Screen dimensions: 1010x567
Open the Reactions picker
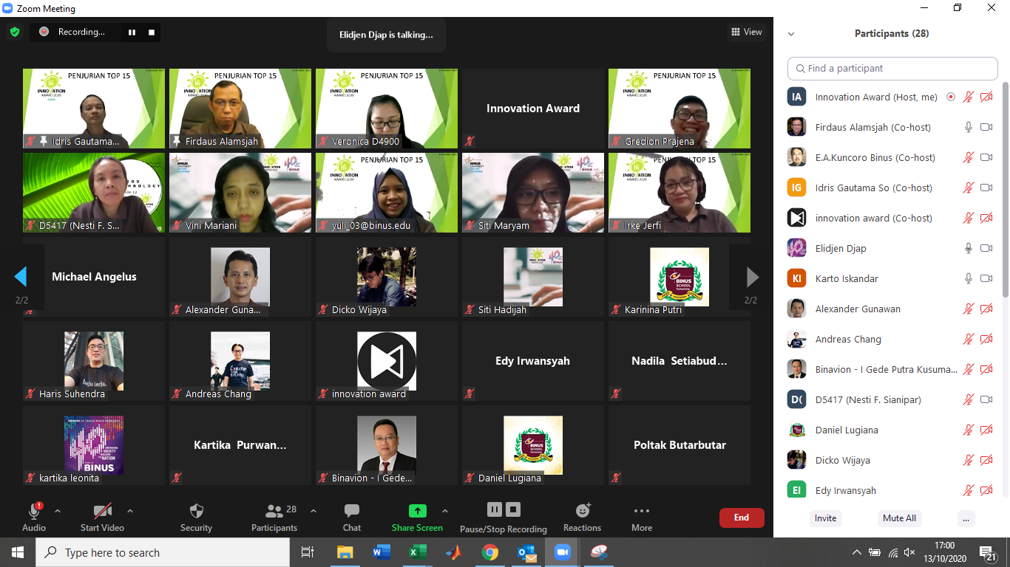pyautogui.click(x=583, y=517)
